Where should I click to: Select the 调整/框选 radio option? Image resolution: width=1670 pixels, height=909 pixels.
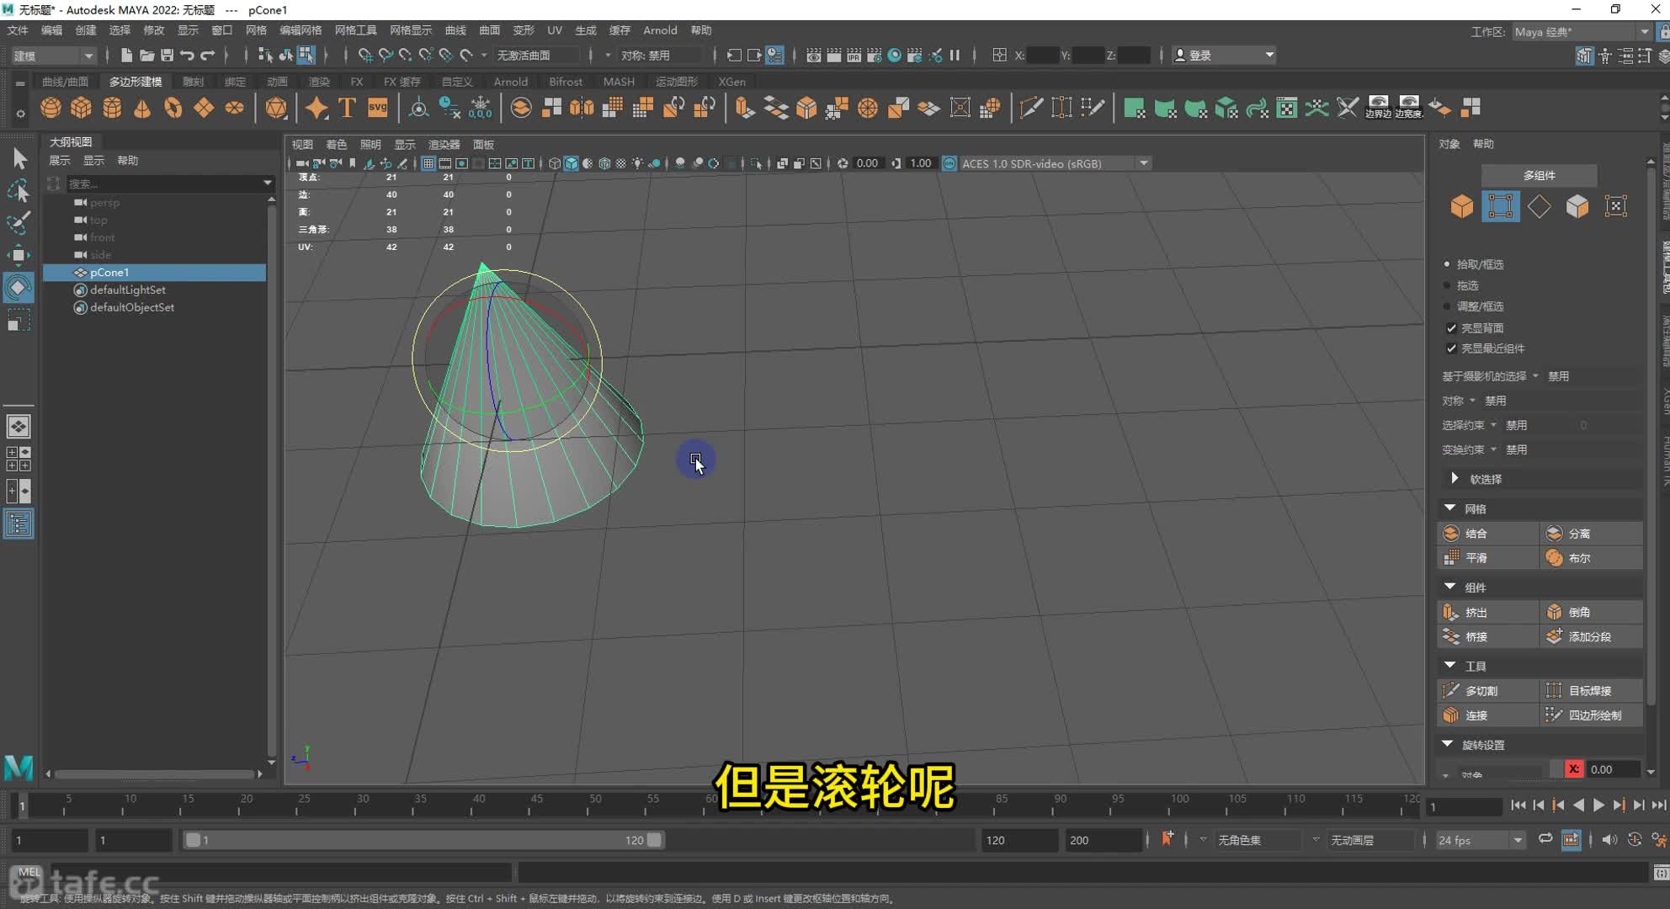(1447, 306)
